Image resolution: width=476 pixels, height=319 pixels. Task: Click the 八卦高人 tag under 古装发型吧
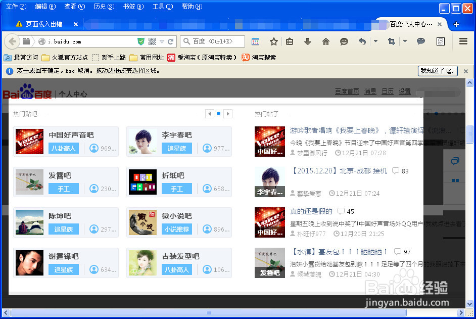pos(177,269)
